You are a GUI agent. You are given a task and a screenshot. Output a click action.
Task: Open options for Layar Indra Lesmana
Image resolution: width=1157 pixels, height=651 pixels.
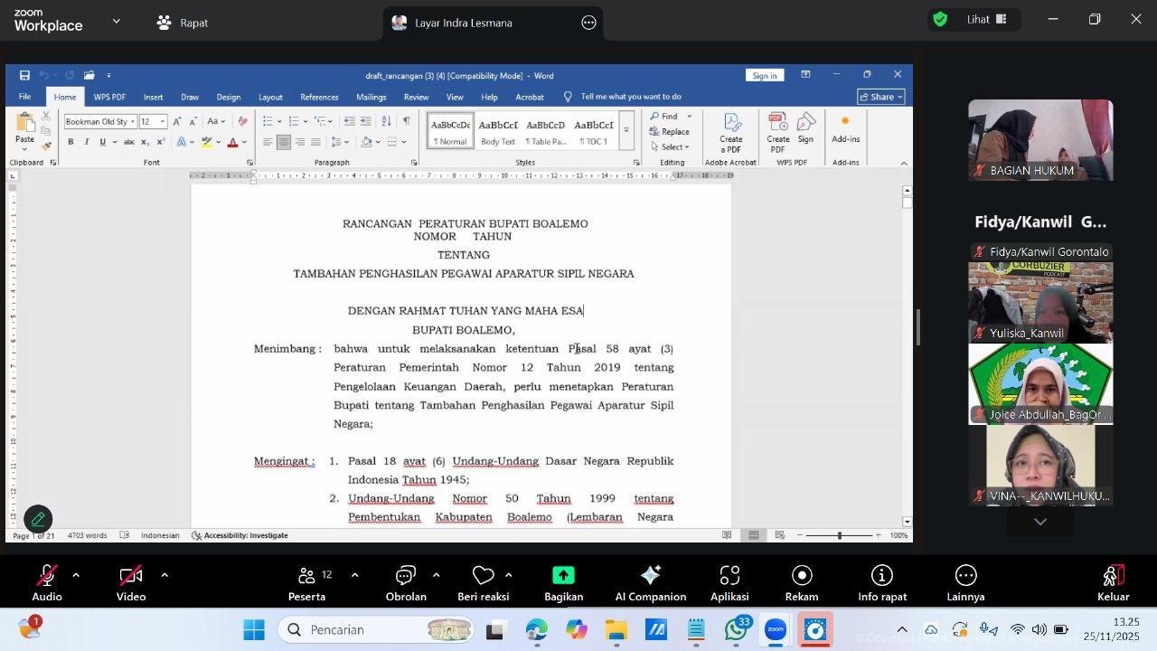point(588,23)
